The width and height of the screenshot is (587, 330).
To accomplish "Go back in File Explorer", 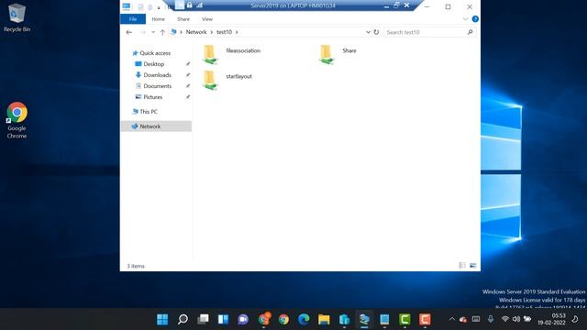I will 128,32.
